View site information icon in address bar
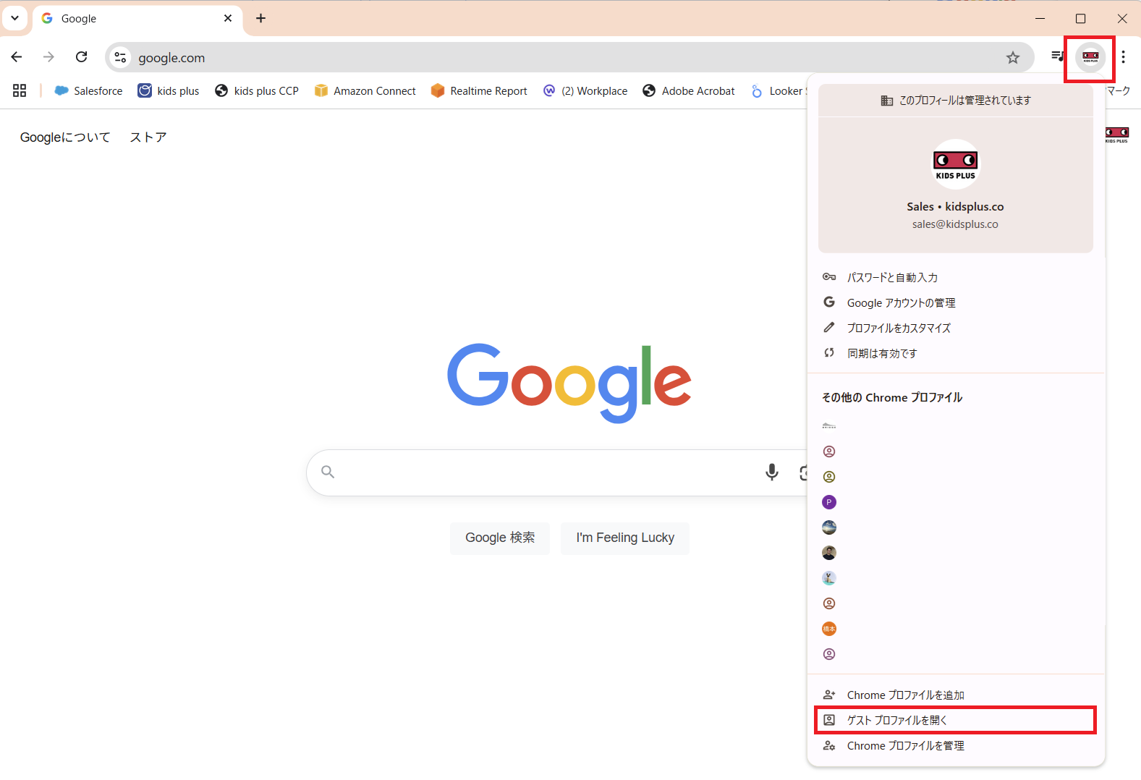Viewport: 1141px width, 780px height. click(120, 58)
